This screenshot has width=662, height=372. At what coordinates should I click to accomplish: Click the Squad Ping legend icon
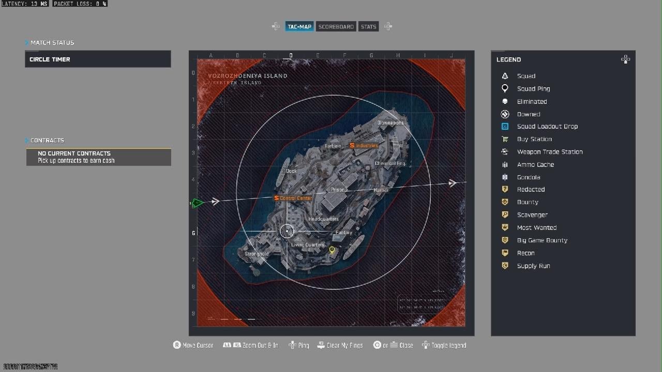[x=505, y=89]
